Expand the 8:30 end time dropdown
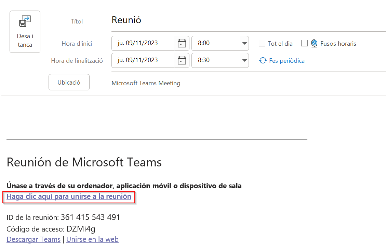This screenshot has width=386, height=252. (244, 60)
